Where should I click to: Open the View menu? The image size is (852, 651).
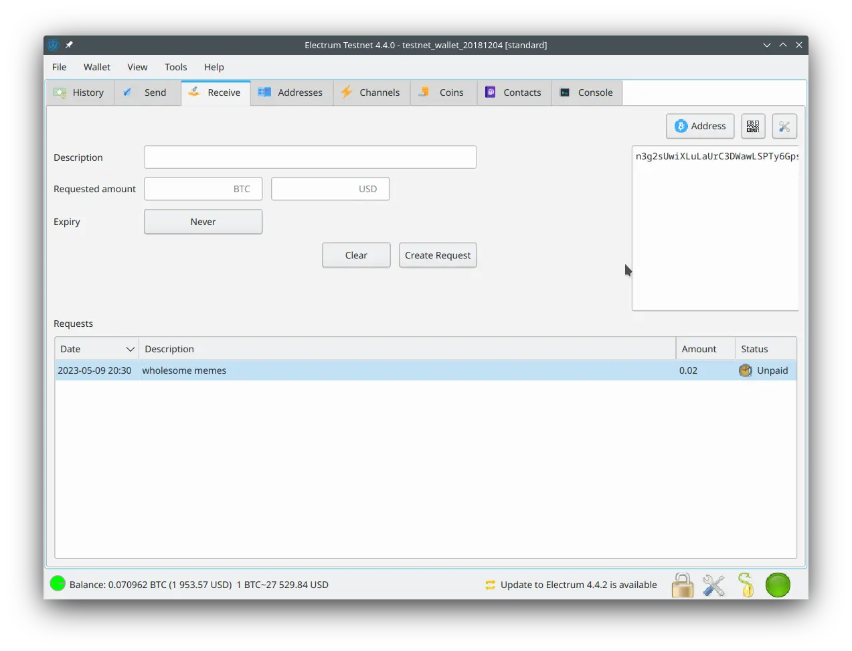point(137,67)
